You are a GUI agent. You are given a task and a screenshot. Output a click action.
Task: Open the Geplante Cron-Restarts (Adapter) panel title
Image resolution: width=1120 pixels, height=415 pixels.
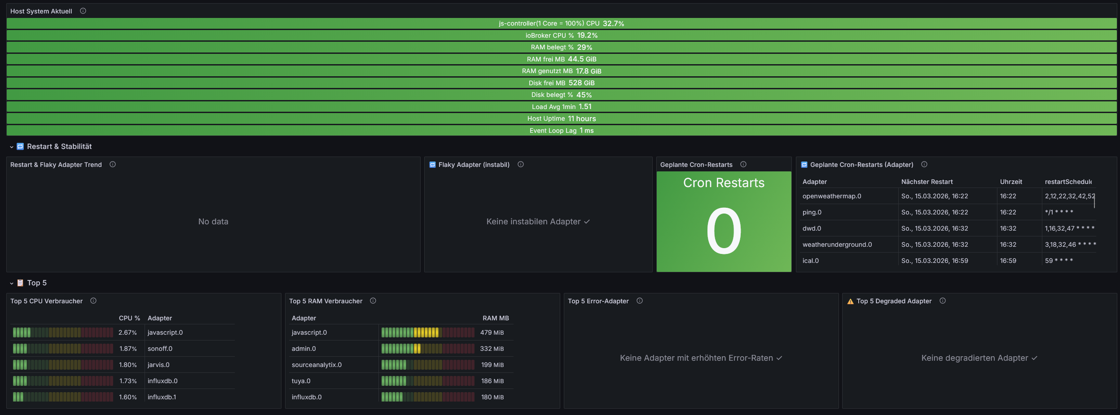point(861,165)
